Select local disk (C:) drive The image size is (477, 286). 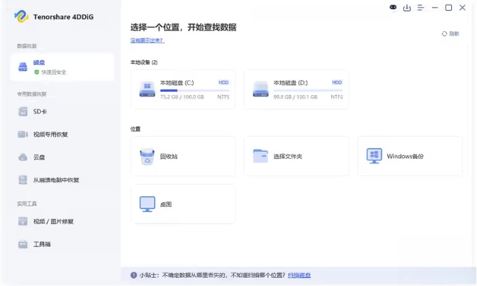182,89
